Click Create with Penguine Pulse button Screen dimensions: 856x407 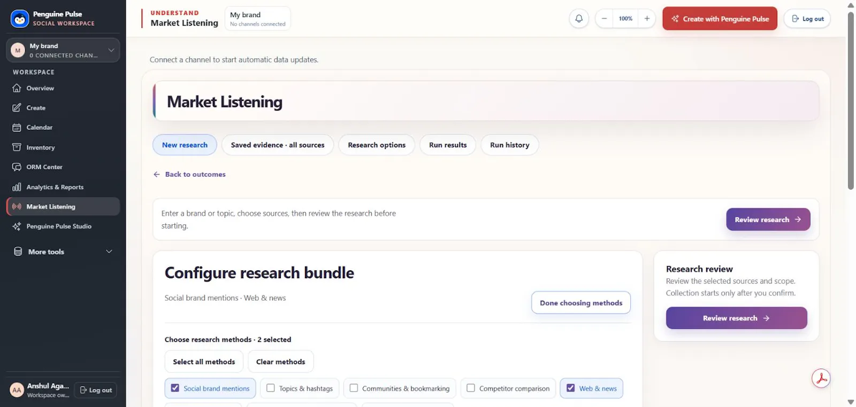[x=720, y=19]
